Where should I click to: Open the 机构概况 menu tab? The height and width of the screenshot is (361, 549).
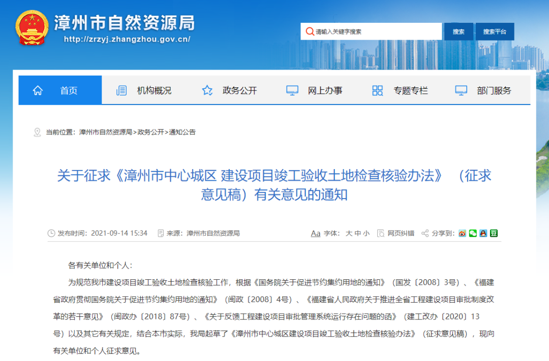click(x=154, y=90)
